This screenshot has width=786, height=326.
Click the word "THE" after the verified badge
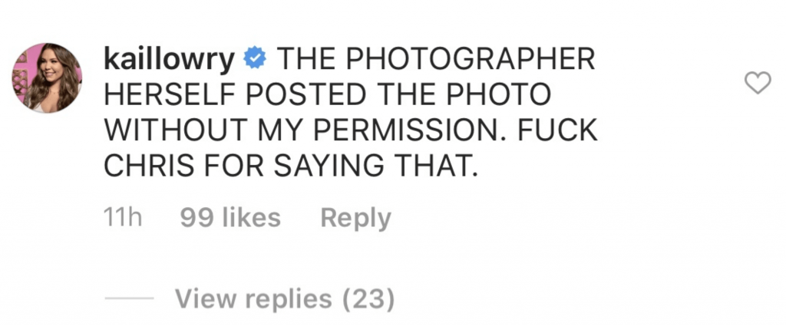(x=299, y=58)
